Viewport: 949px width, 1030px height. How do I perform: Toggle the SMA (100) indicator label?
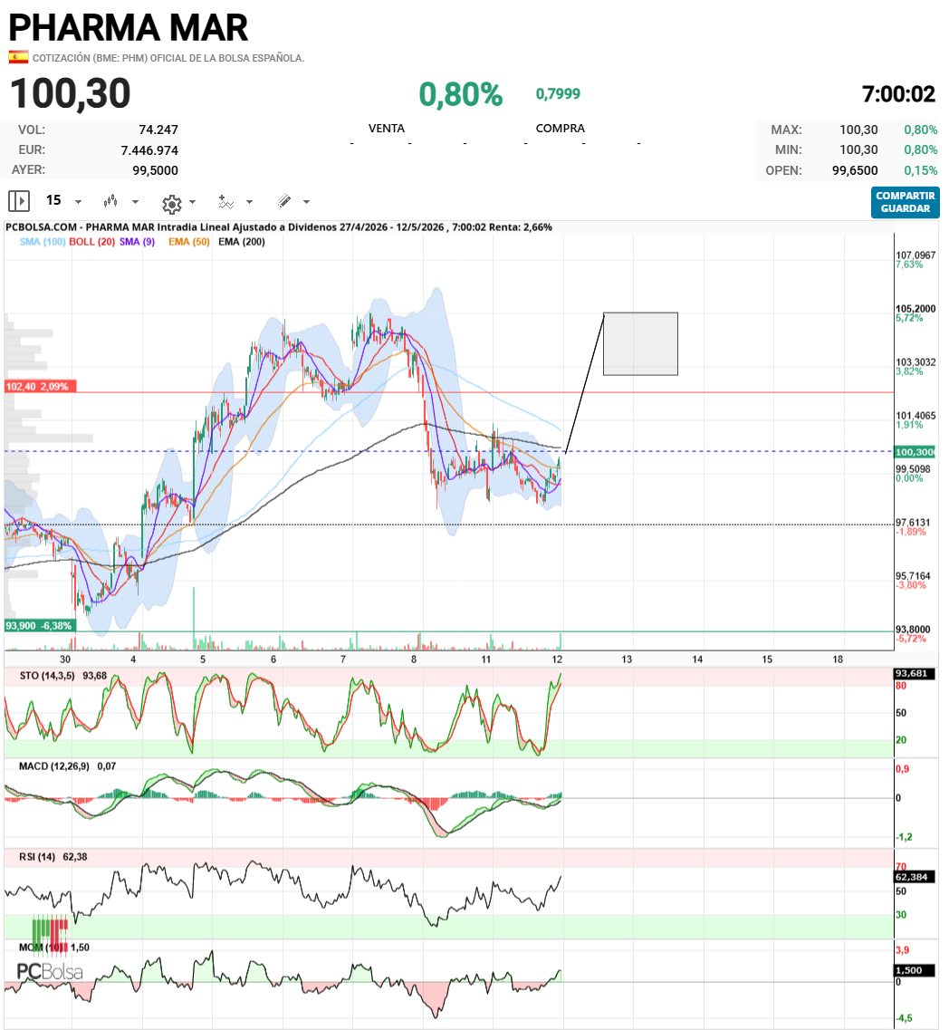(43, 242)
